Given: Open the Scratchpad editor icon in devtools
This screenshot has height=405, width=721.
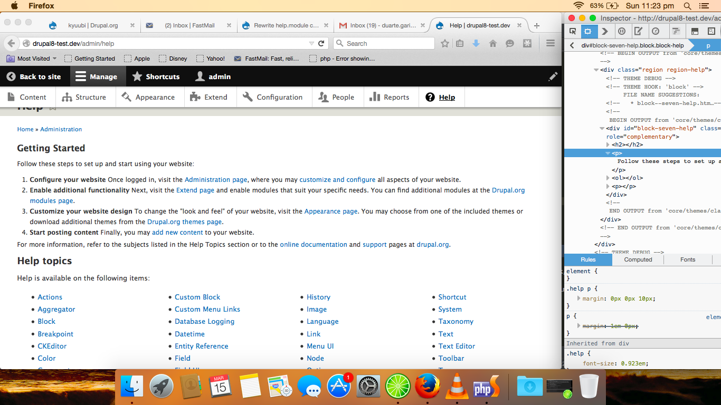Looking at the screenshot, I should [x=639, y=31].
